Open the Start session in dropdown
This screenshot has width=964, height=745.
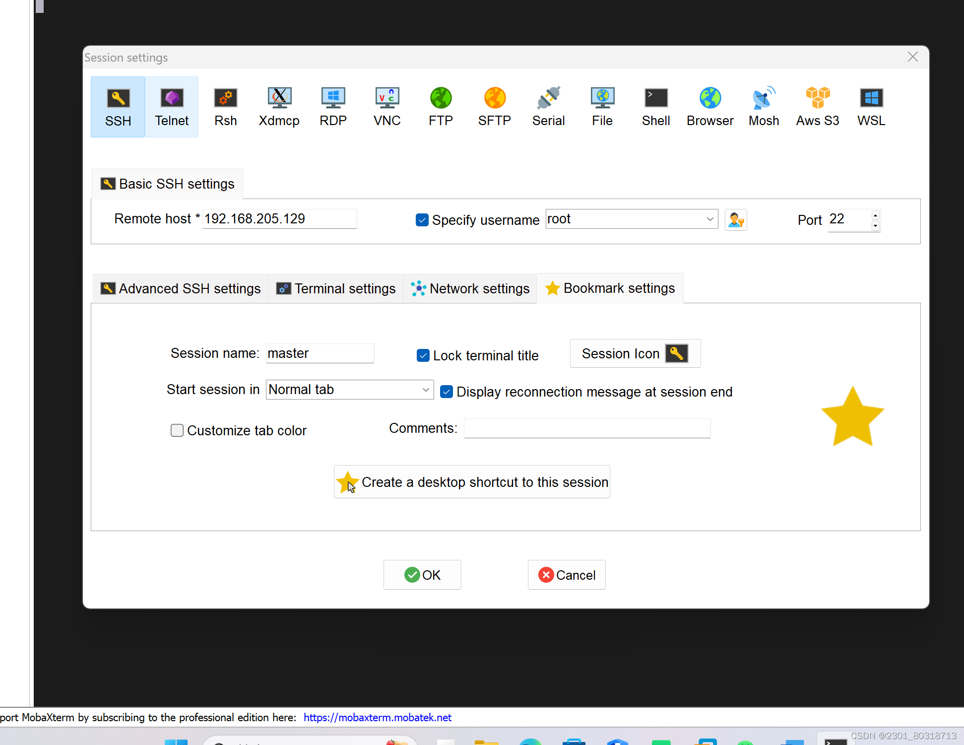[426, 390]
